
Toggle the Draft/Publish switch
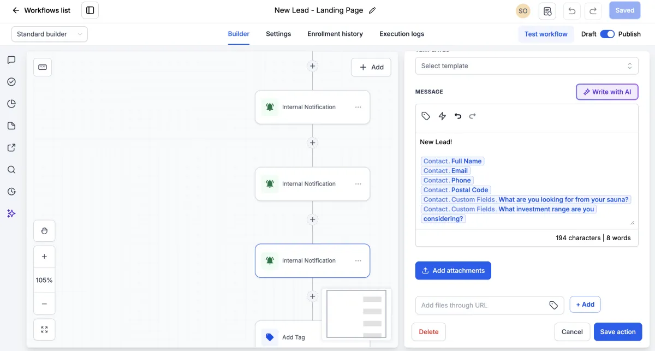pyautogui.click(x=607, y=34)
